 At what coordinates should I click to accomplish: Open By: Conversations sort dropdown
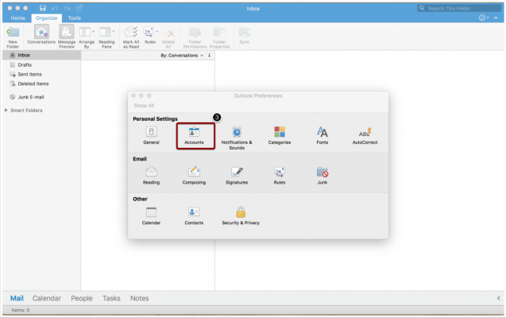pyautogui.click(x=182, y=56)
